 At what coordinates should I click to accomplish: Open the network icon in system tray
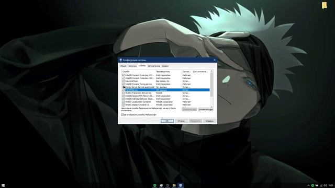pyautogui.click(x=321, y=185)
